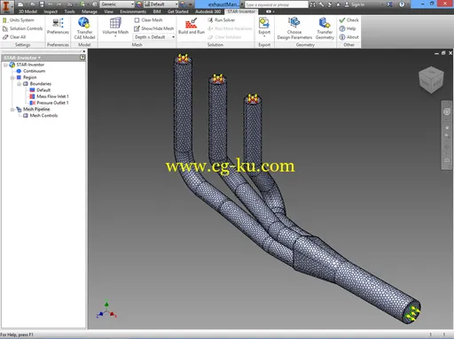Viewport: 454px width, 339px height.
Task: Click the Run Solver button
Action: [x=222, y=20]
